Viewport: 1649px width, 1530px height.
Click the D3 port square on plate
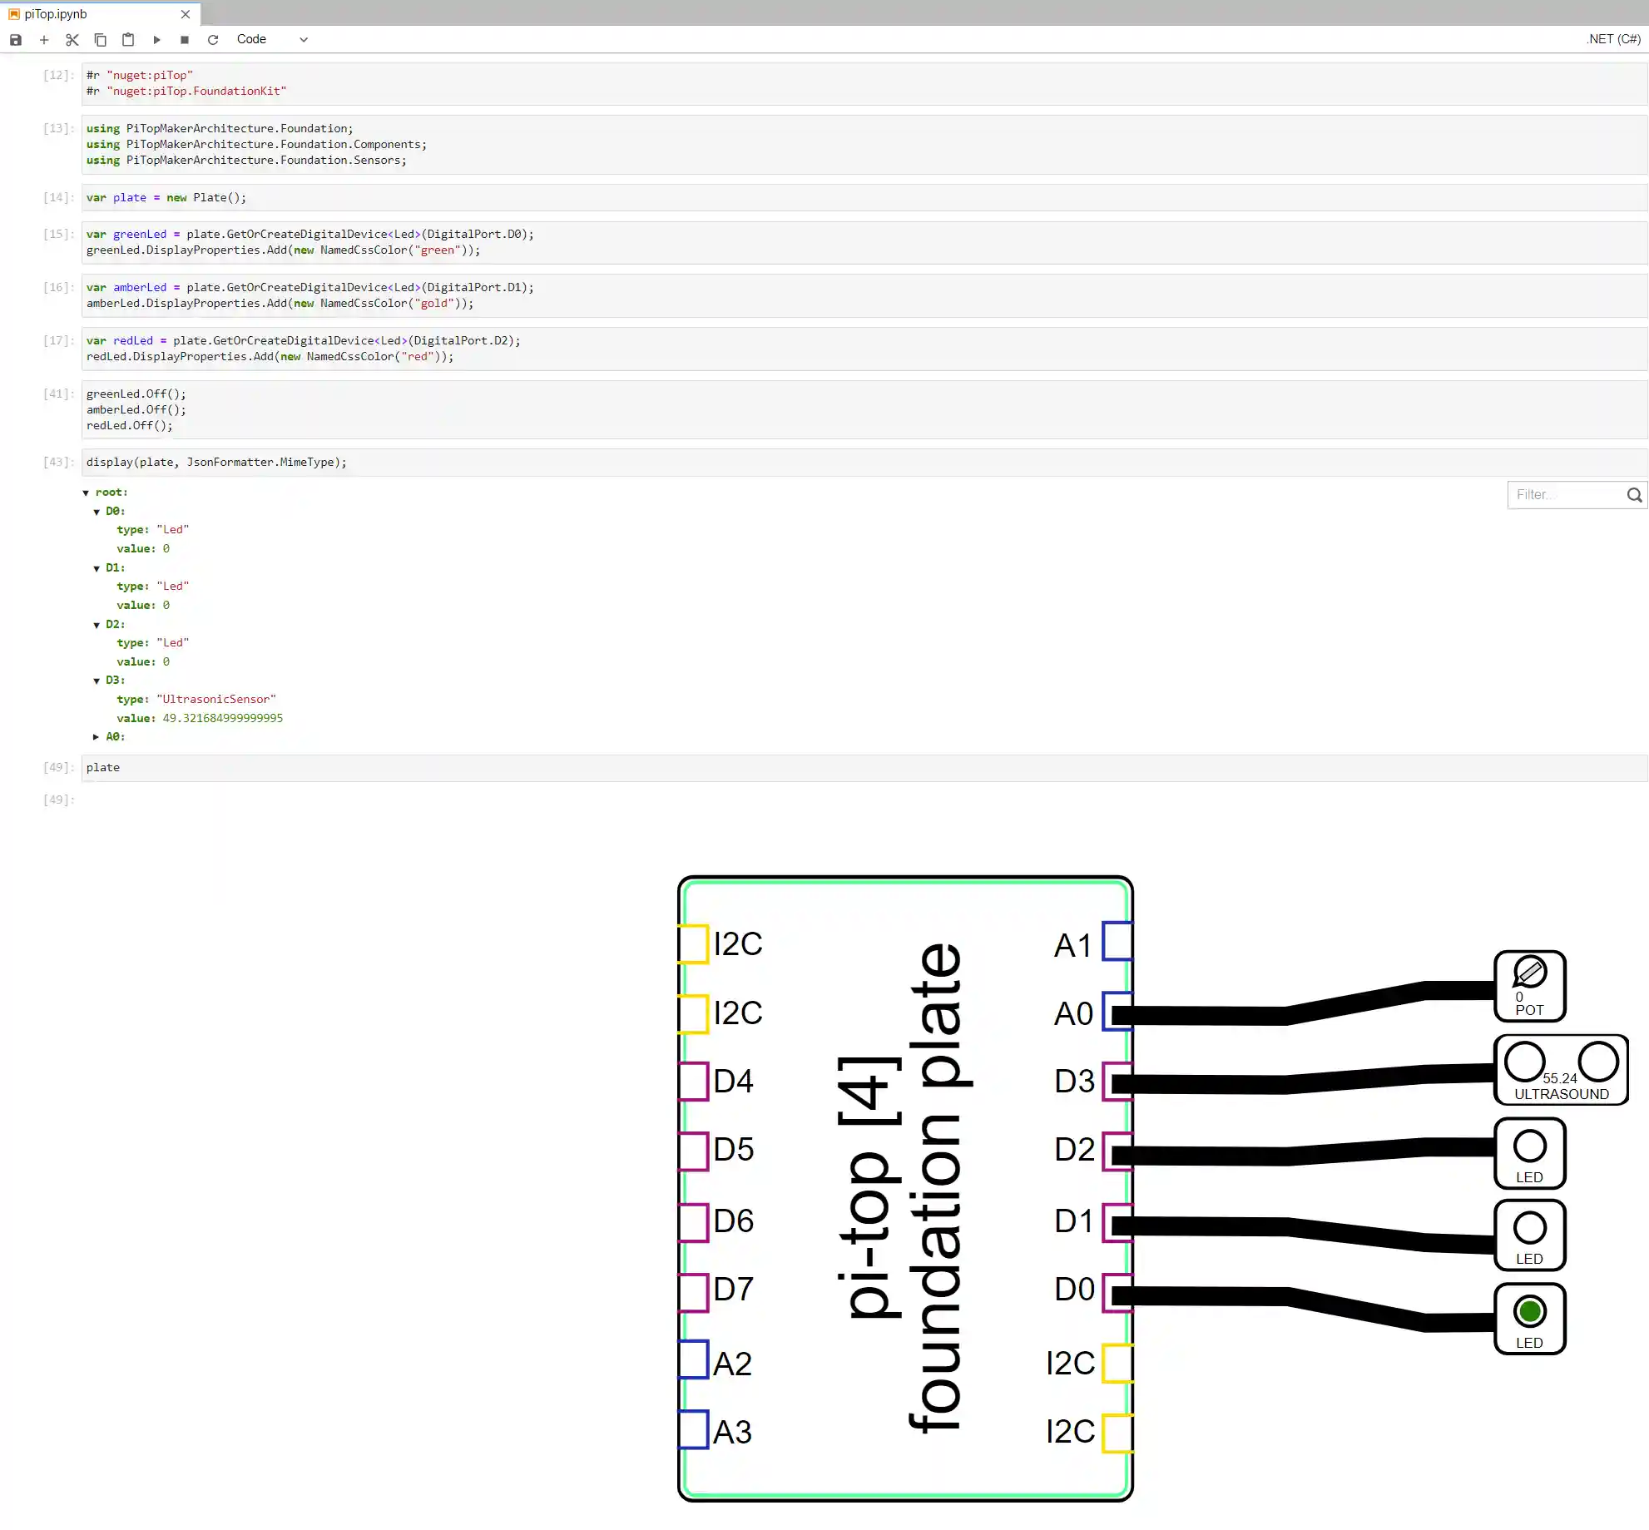[1117, 1082]
